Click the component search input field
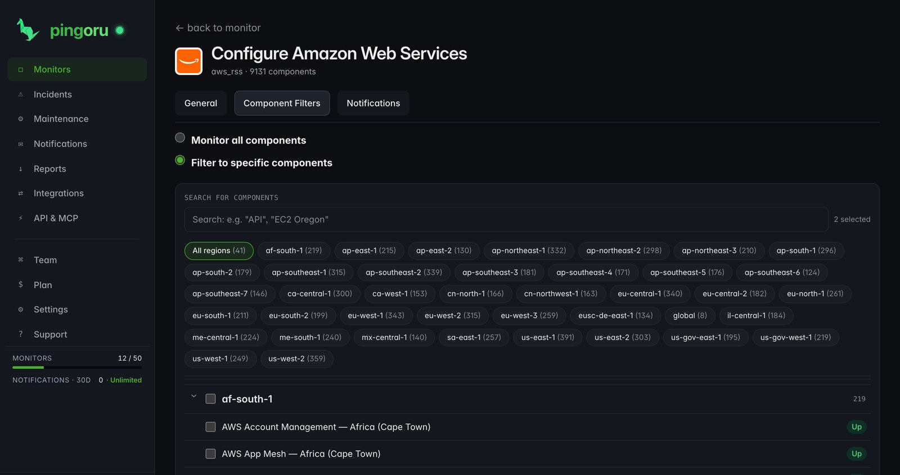This screenshot has height=475, width=900. pyautogui.click(x=506, y=219)
